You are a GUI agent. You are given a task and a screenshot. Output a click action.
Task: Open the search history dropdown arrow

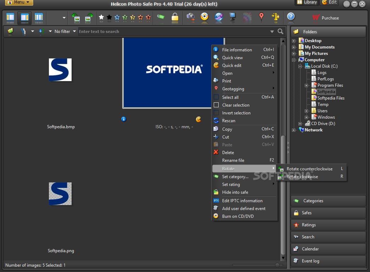(x=272, y=32)
